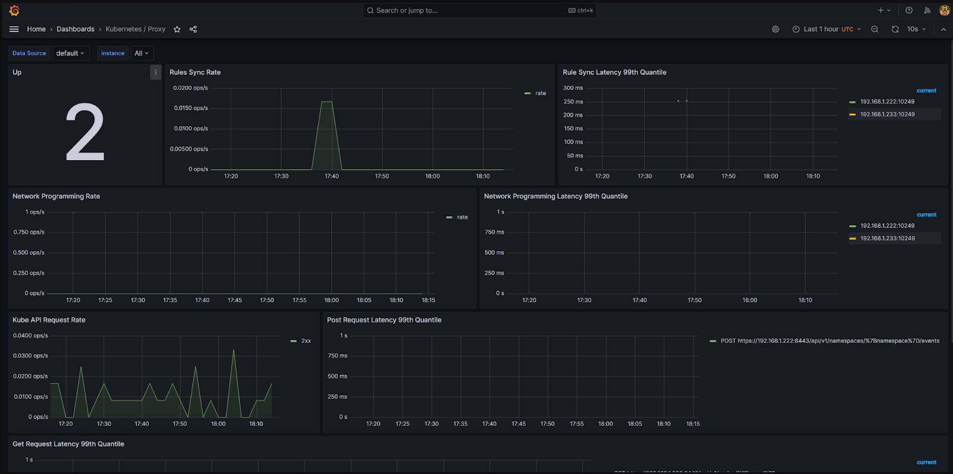Screen dimensions: 953x474
Task: Click rate color swatch in Rules Sync Rate legend
Action: pos(527,93)
